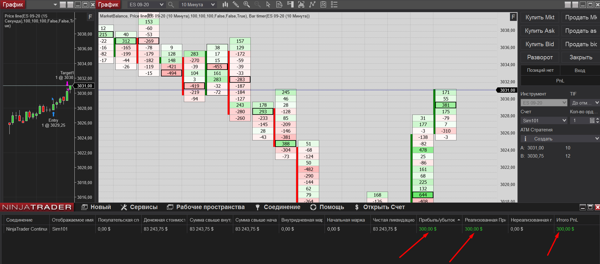Viewport: 600px width, 264px height.
Task: Click 3031,00 price marker on main chart
Action: [507, 90]
